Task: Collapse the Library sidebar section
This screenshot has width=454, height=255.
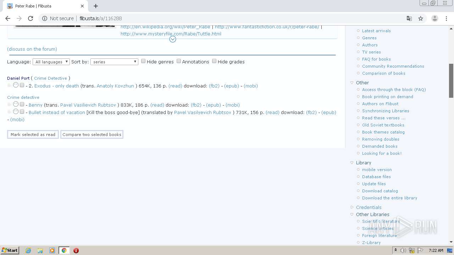Action: (x=352, y=163)
